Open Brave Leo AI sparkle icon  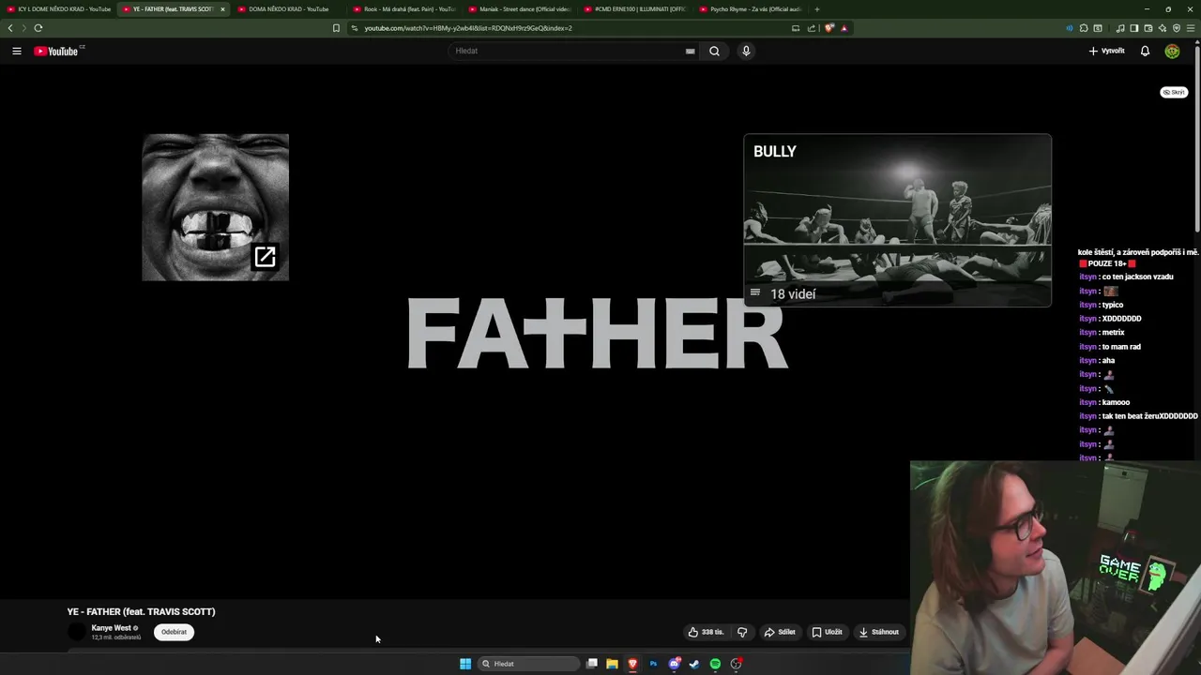[x=1163, y=28]
